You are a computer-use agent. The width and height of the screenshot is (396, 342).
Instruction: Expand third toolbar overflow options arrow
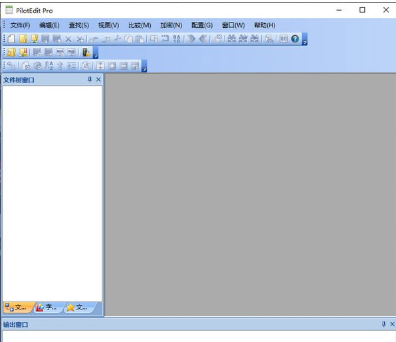pyautogui.click(x=144, y=69)
